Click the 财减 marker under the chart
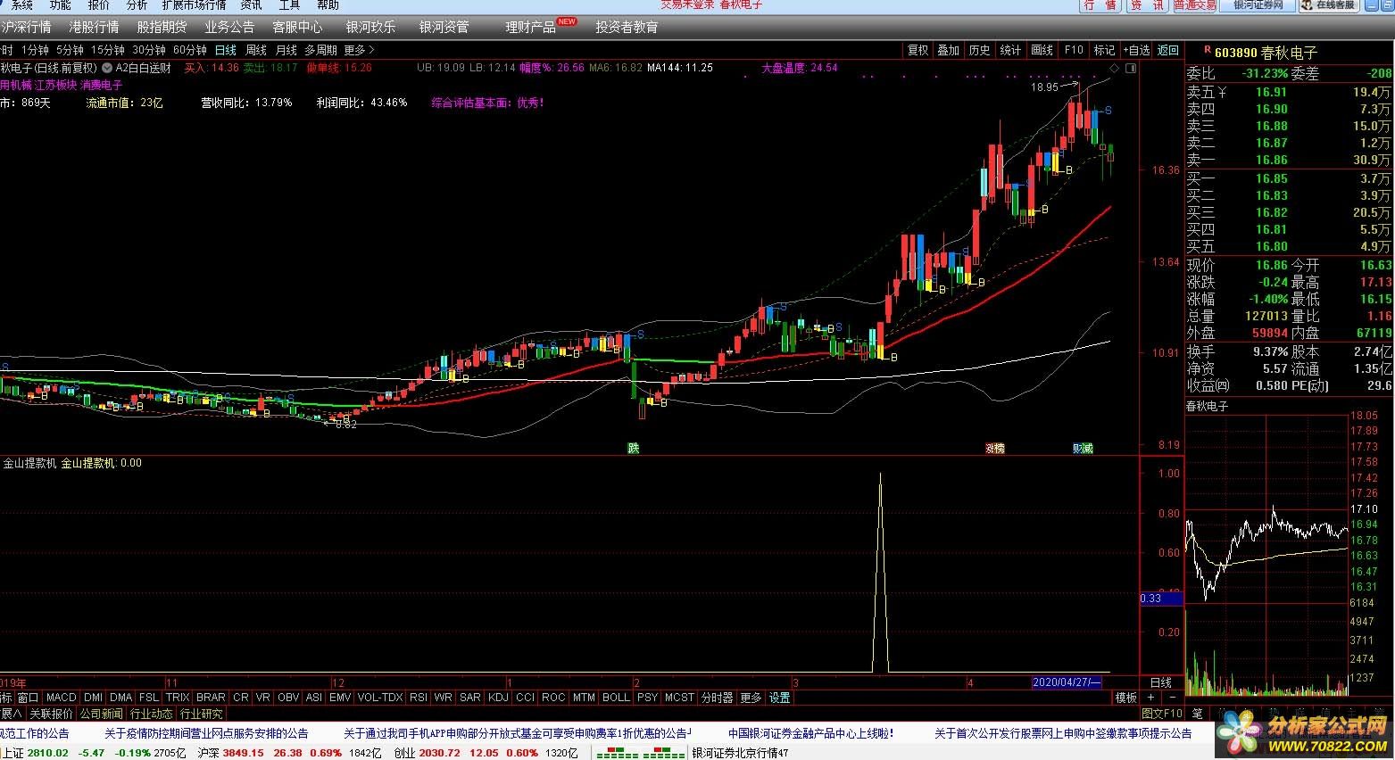Viewport: 1395px width, 760px height. click(x=1083, y=448)
